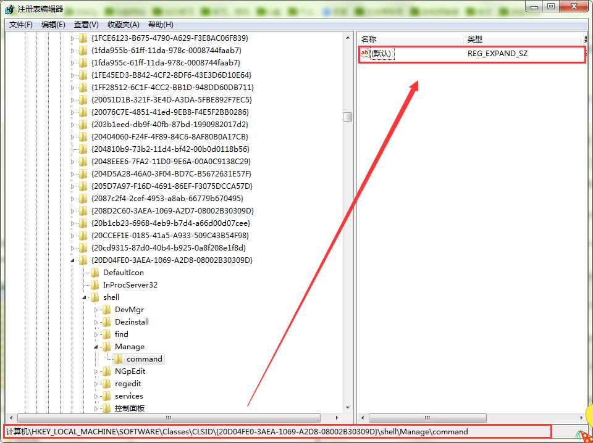593x443 pixels.
Task: Click the (默认) string value icon
Action: 364,54
